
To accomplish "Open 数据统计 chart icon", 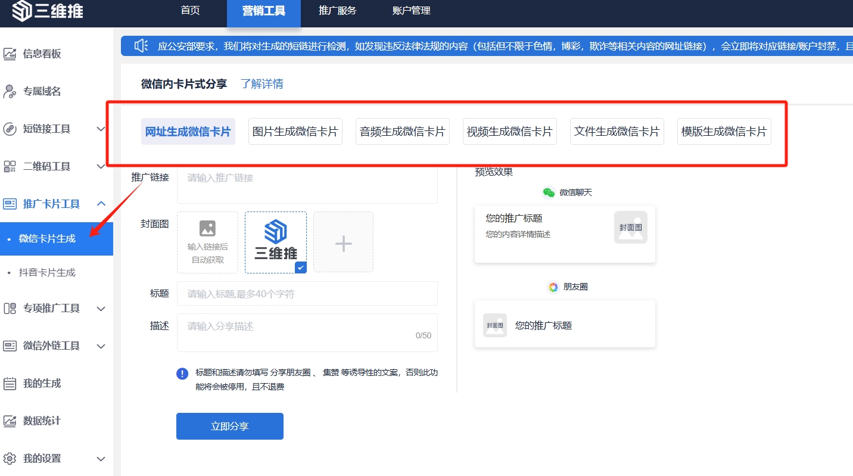I will point(10,421).
